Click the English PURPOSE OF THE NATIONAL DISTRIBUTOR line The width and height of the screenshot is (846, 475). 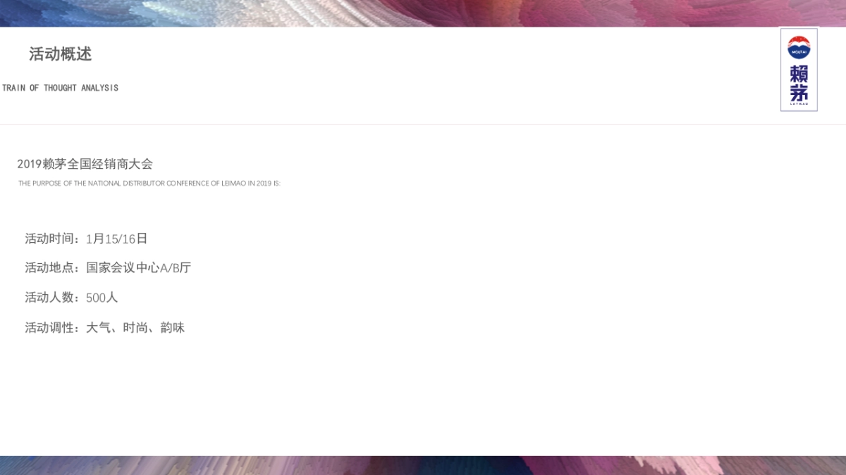pyautogui.click(x=149, y=183)
